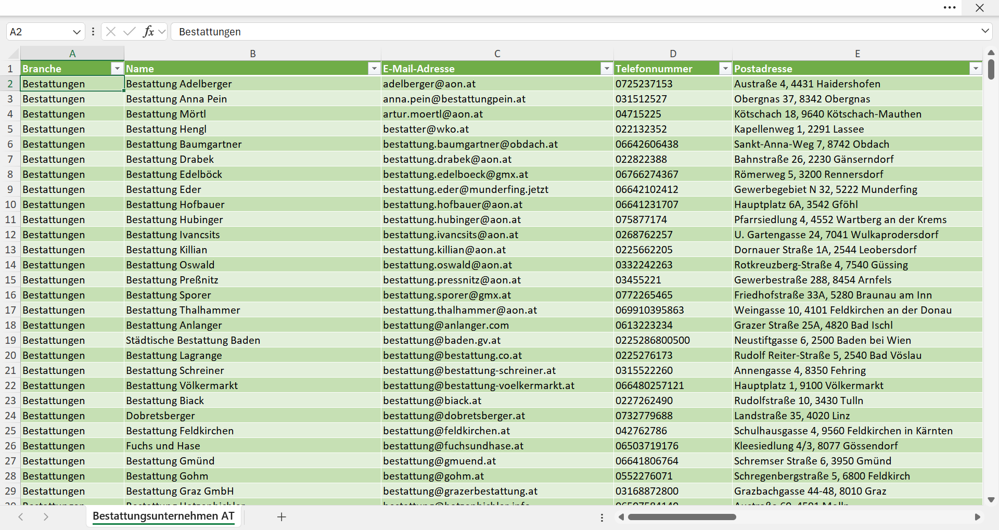Click the select-all corner triangle
Screen dimensions: 999x530
pos(13,54)
